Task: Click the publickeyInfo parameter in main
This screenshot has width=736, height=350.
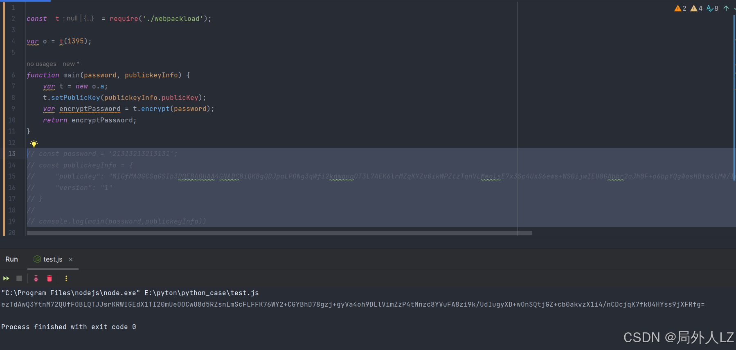Action: tap(151, 75)
